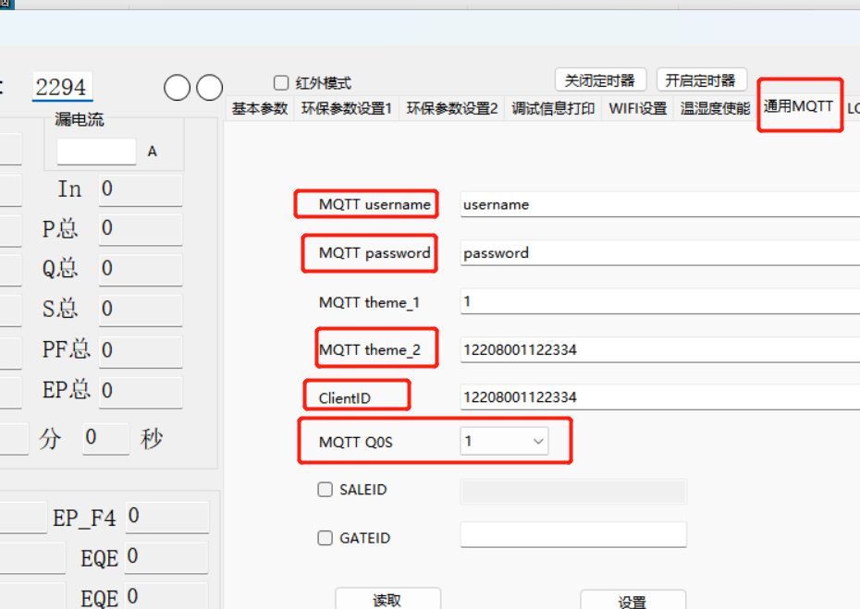Viewport: 860px width, 609px height.
Task: Open the 环保参数设置1 tab
Action: (347, 108)
